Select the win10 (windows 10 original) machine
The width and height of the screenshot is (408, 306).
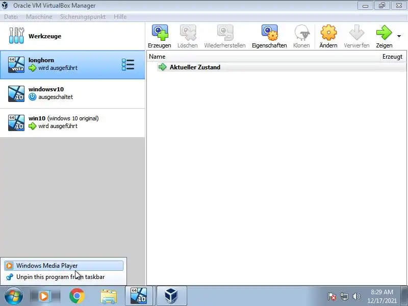point(72,123)
